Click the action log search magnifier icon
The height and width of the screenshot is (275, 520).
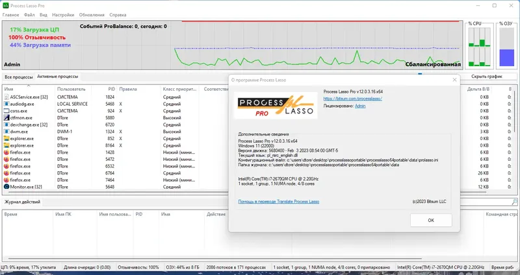(514, 202)
